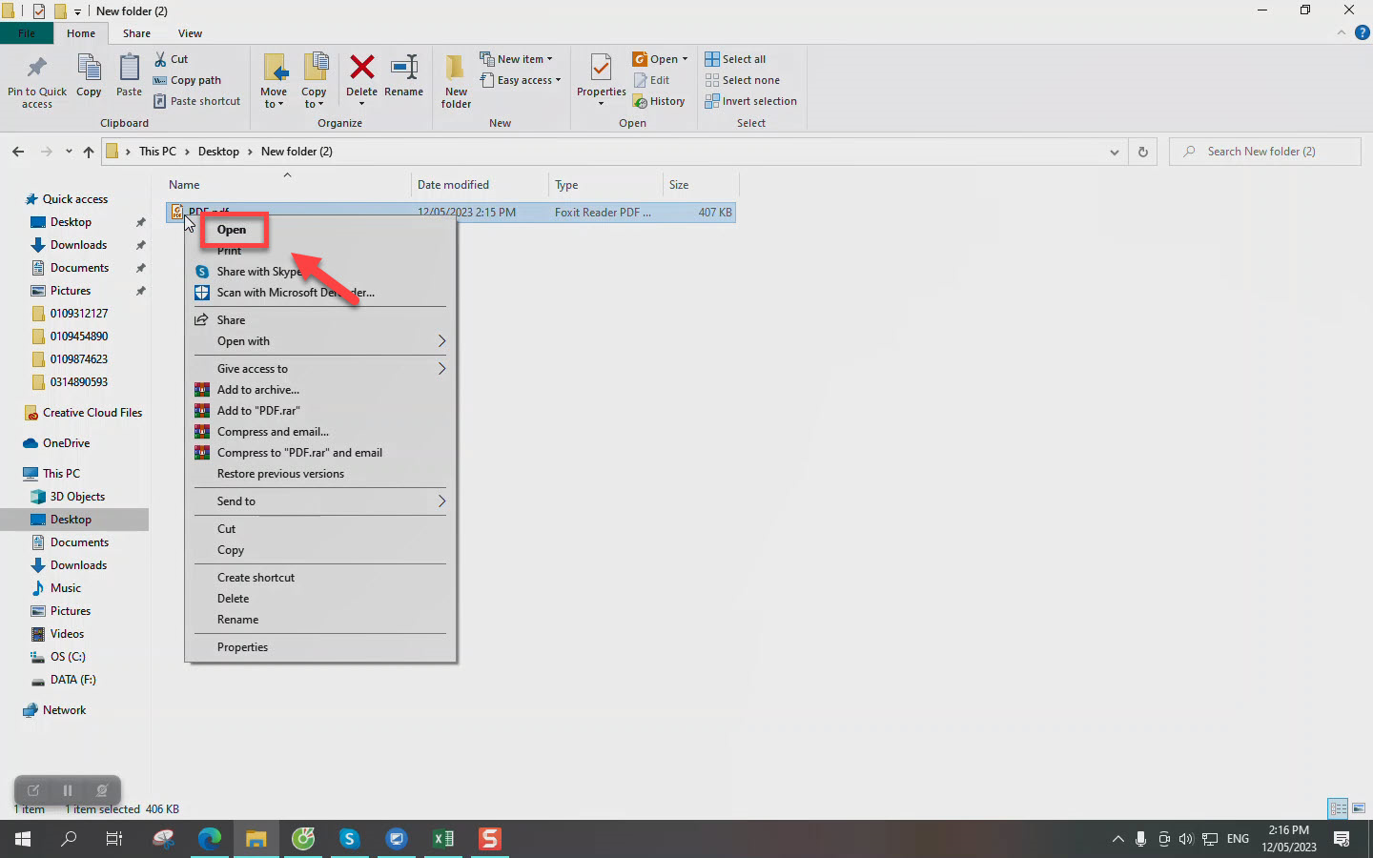Click the Refresh button beside address bar
The height and width of the screenshot is (858, 1373).
(1142, 152)
